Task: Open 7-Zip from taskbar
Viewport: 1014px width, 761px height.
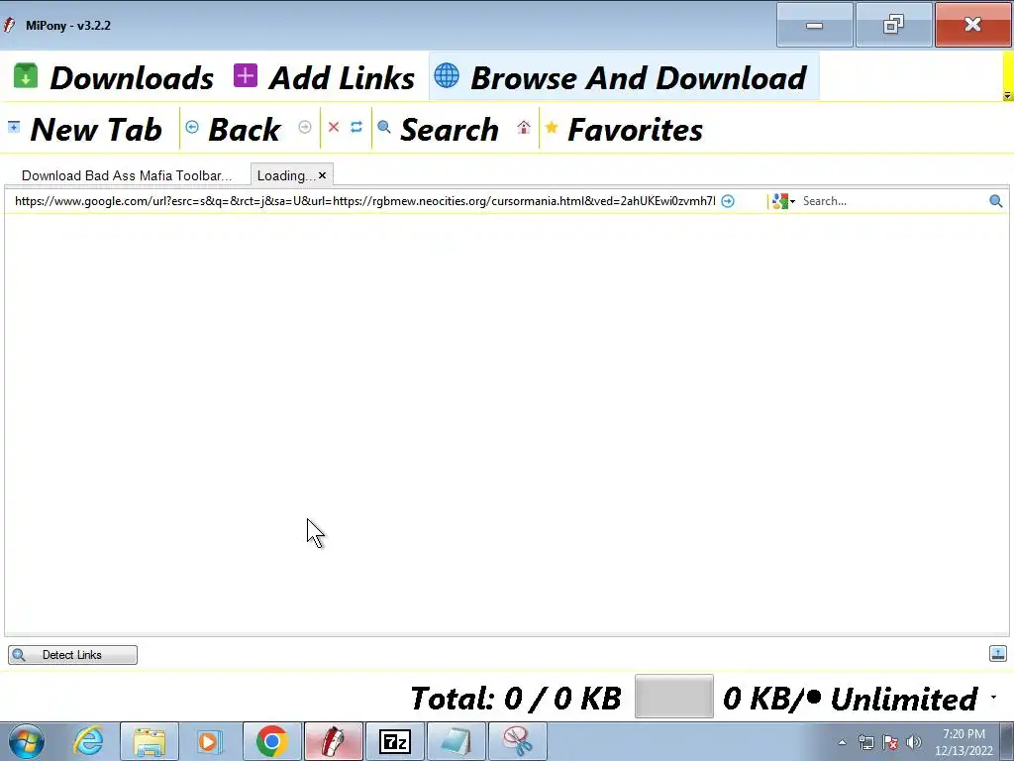Action: [x=395, y=741]
